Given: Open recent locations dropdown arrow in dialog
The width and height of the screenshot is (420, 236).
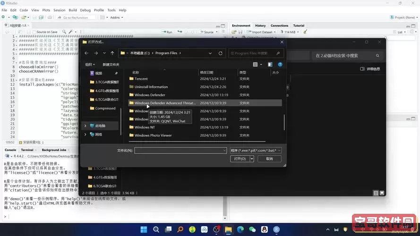Looking at the screenshot, I should (x=104, y=53).
